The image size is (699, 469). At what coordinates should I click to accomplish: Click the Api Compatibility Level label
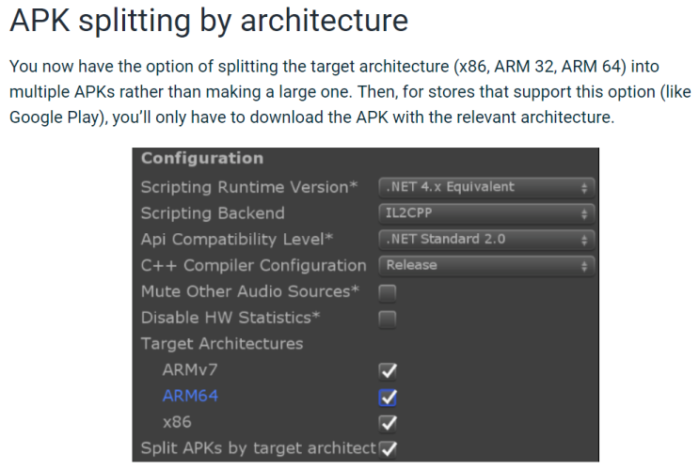(237, 240)
